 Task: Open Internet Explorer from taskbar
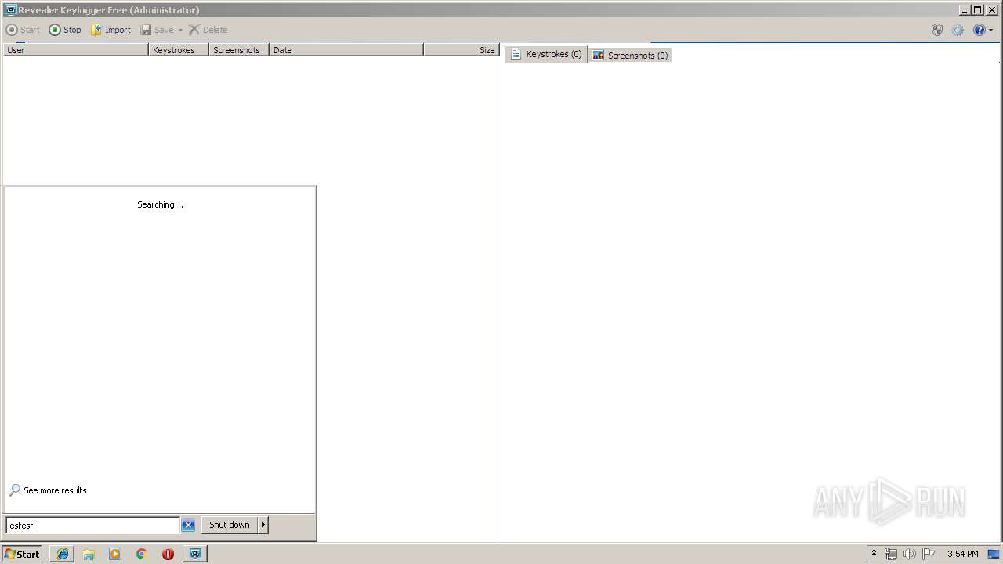(63, 554)
